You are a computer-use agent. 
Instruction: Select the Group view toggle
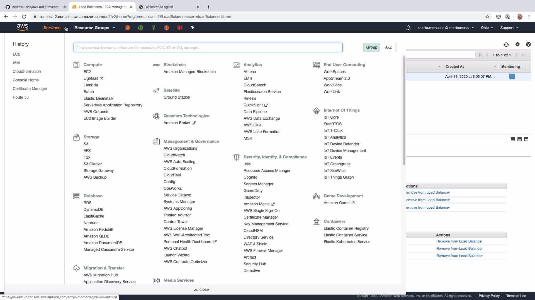[x=371, y=47]
